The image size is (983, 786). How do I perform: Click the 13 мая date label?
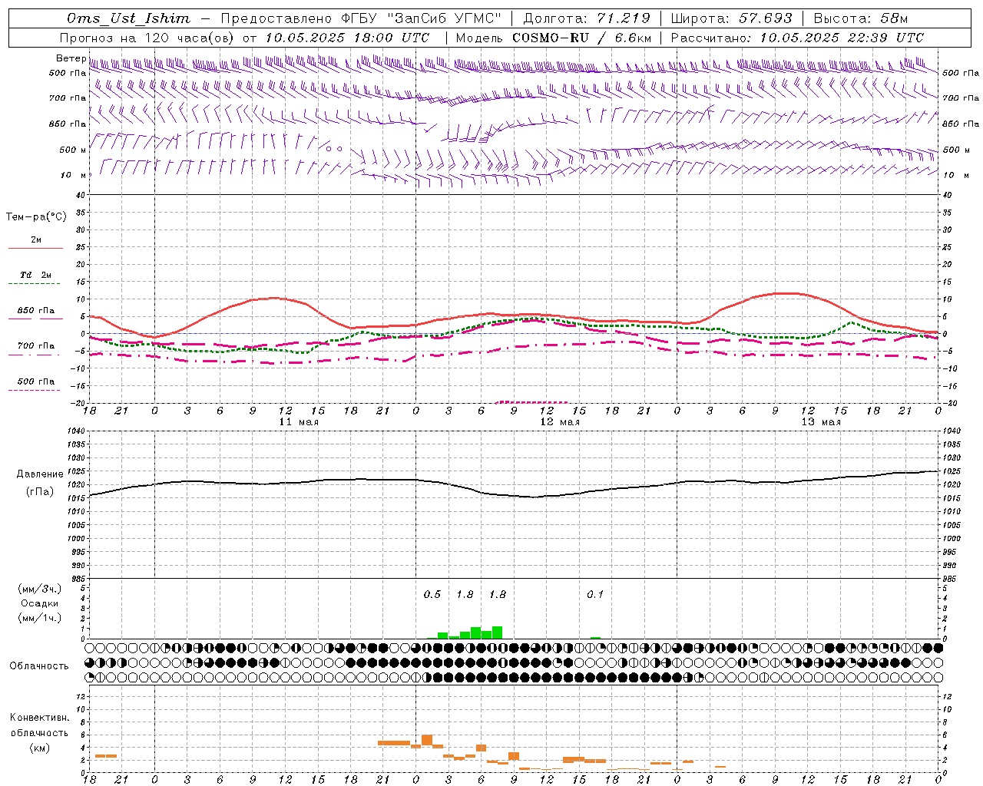coord(821,422)
